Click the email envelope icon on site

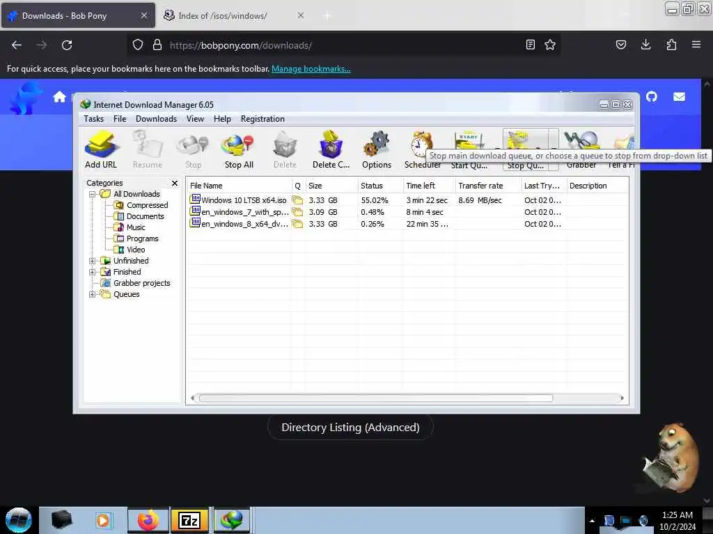point(680,97)
